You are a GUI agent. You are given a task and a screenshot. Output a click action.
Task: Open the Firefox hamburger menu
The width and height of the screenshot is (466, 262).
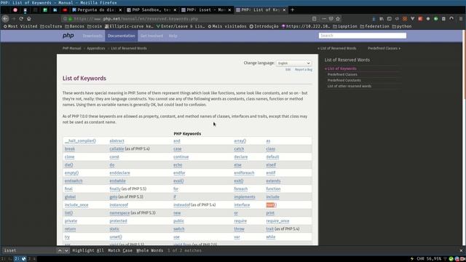461,18
